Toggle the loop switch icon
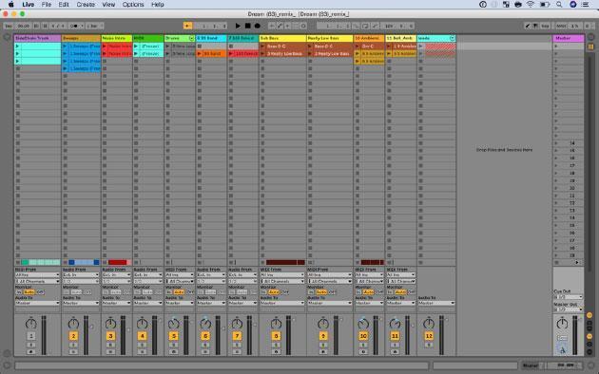 tap(365, 26)
